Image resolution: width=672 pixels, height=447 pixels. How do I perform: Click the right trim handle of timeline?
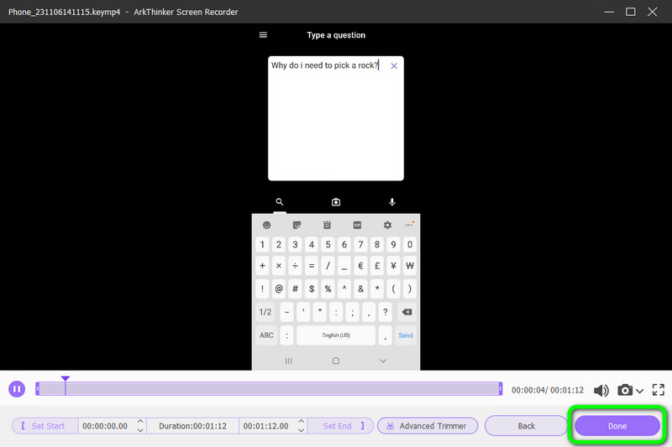pyautogui.click(x=500, y=389)
